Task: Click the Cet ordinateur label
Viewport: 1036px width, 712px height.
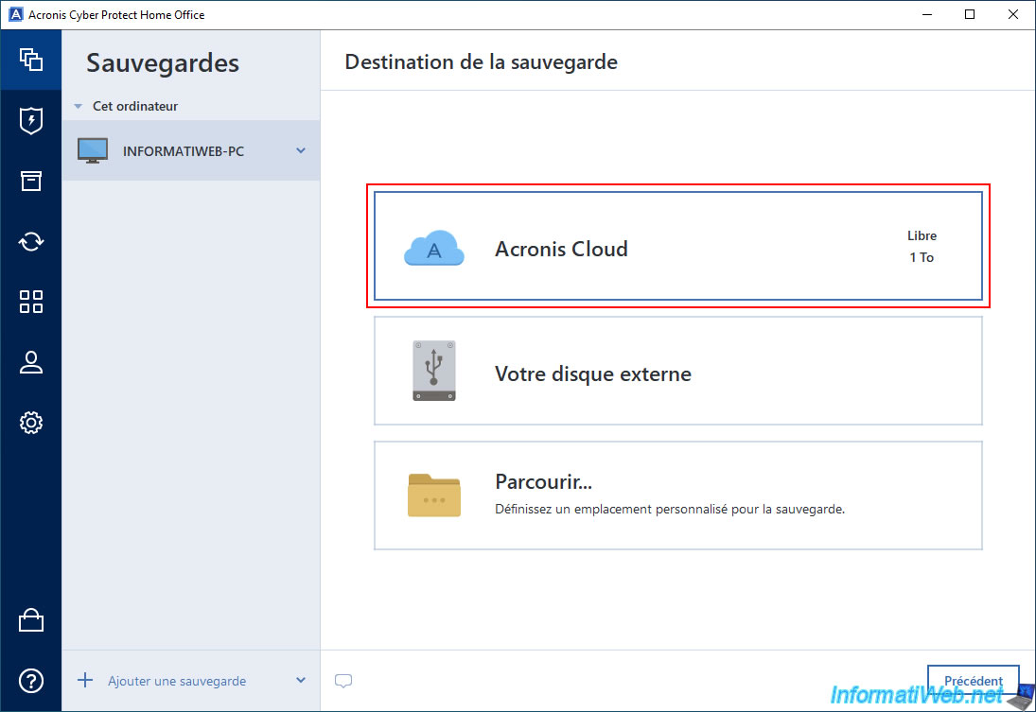Action: click(x=134, y=106)
